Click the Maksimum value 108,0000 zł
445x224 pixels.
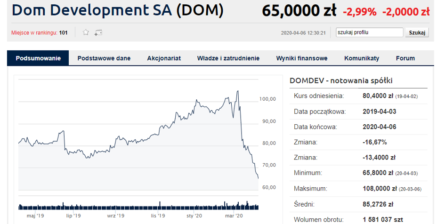pyautogui.click(x=378, y=189)
